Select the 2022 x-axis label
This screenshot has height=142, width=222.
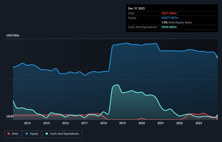click(180, 123)
